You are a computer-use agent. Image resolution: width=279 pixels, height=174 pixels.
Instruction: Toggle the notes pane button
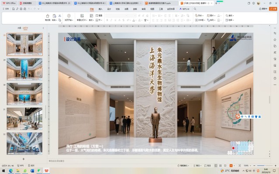coord(197,165)
